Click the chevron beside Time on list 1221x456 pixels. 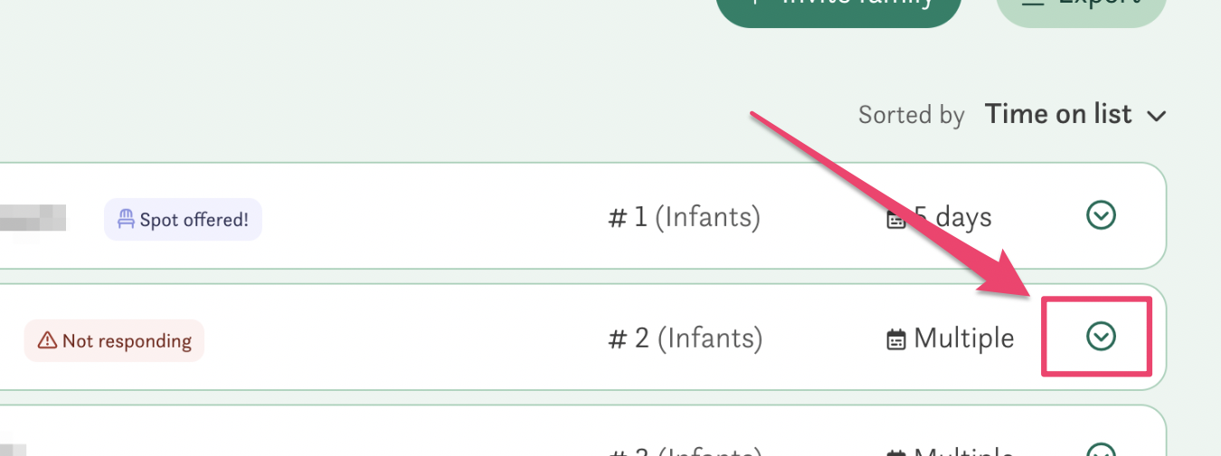coord(1156,116)
